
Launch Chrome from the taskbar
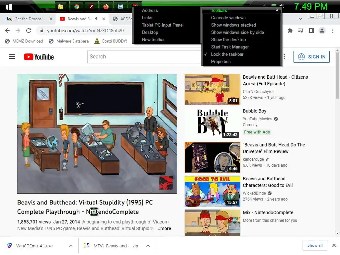point(77,7)
